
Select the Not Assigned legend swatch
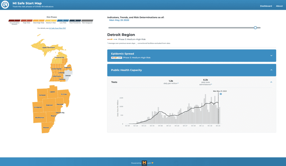coord(87,21)
